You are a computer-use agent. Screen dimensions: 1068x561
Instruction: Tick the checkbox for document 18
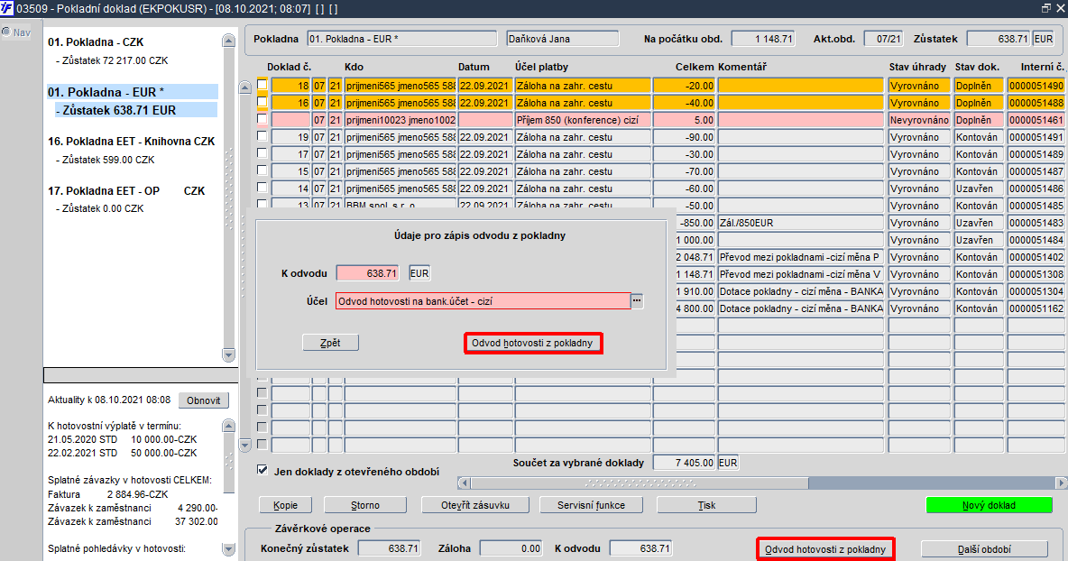click(262, 85)
